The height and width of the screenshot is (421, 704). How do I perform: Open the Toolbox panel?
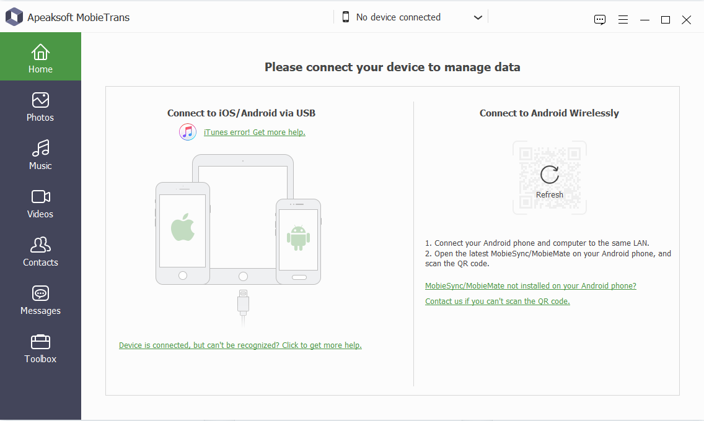pyautogui.click(x=40, y=349)
